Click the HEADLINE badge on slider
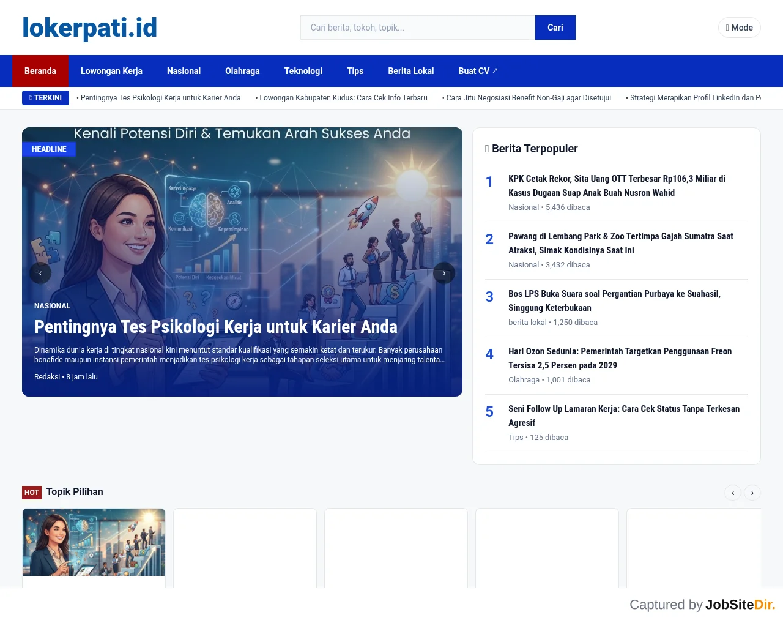The image size is (783, 623). [49, 149]
